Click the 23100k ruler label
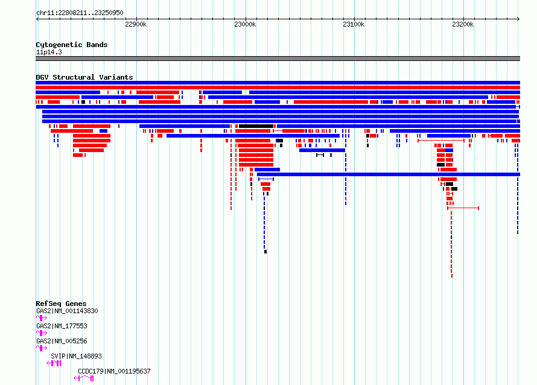Viewport: 537px width, 385px height. tap(354, 24)
